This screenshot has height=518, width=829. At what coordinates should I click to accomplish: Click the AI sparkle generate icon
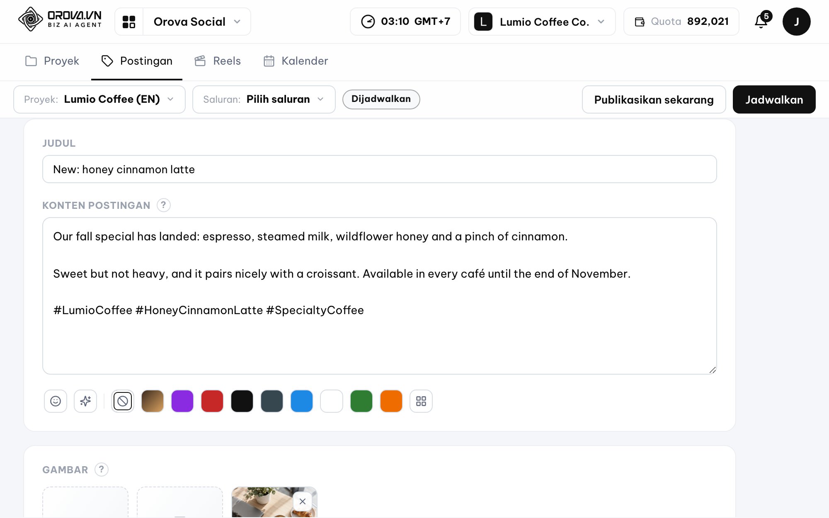click(85, 401)
